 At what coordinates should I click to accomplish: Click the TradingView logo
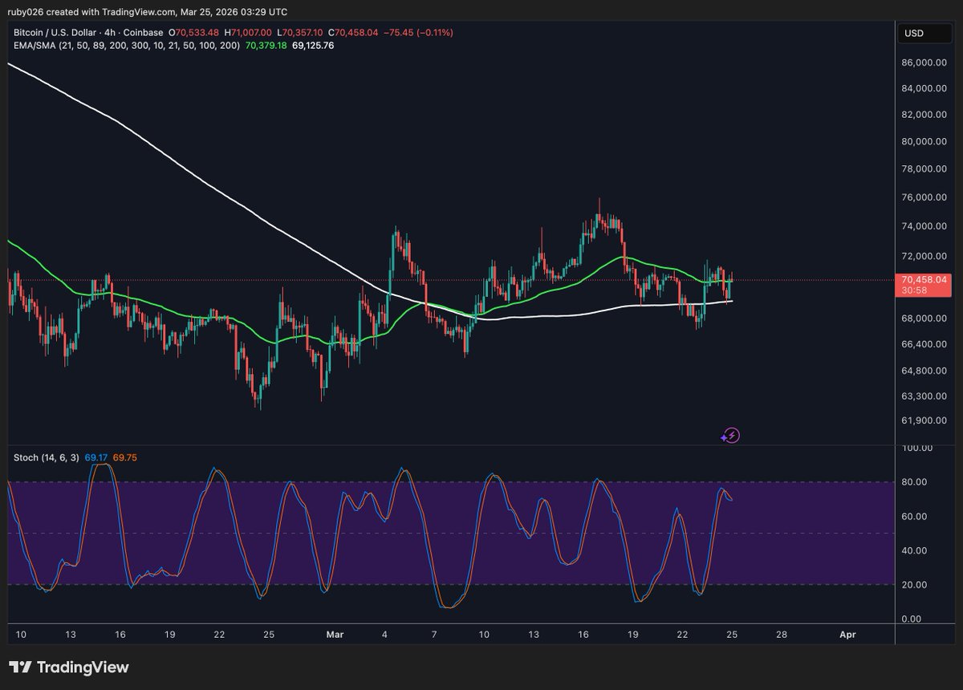(x=69, y=668)
